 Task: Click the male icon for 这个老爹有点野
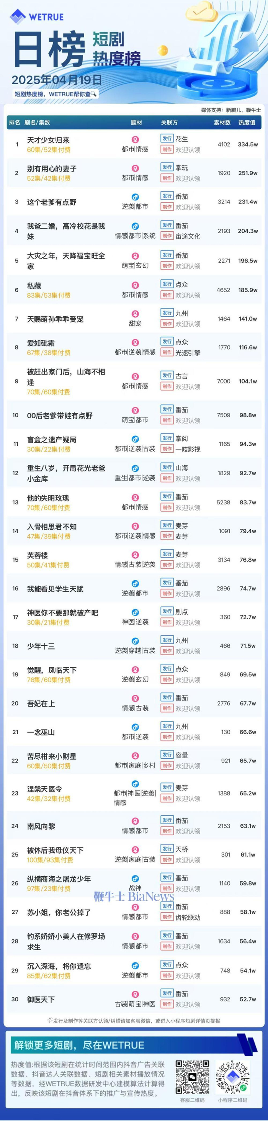(135, 197)
